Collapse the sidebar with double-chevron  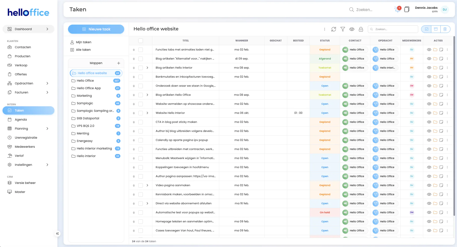[57, 234]
